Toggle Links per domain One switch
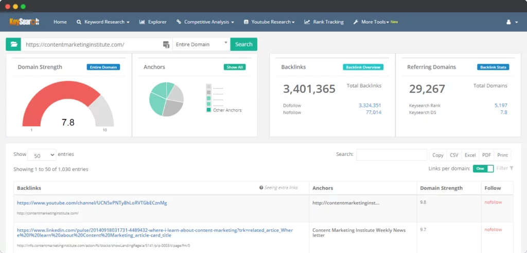Image resolution: width=527 pixels, height=253 pixels. 483,168
